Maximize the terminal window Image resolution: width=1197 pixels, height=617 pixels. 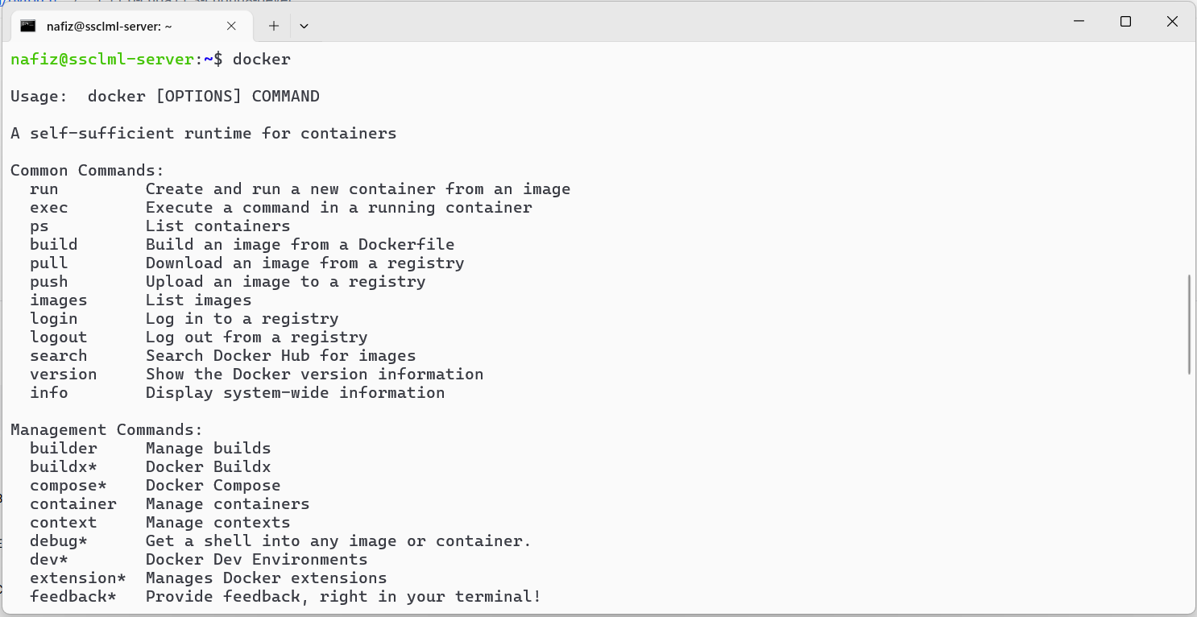coord(1125,22)
